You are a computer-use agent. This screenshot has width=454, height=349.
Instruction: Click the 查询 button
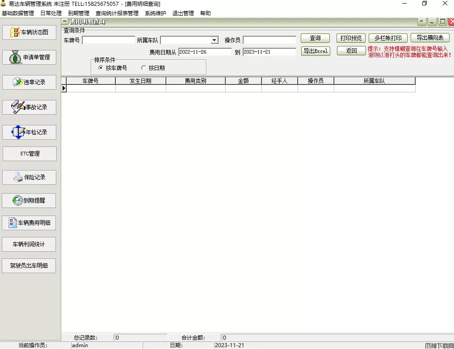[x=315, y=38]
